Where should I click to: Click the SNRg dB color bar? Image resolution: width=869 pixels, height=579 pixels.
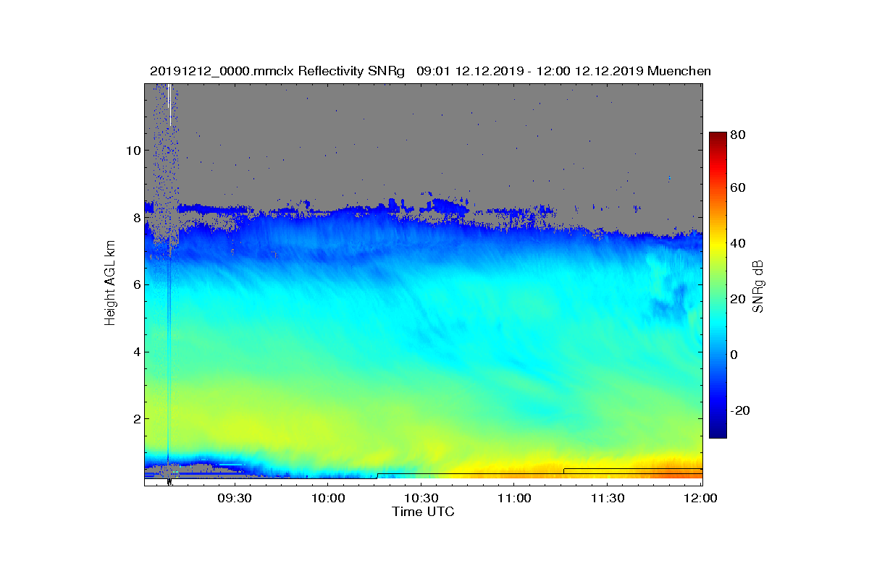coord(717,285)
